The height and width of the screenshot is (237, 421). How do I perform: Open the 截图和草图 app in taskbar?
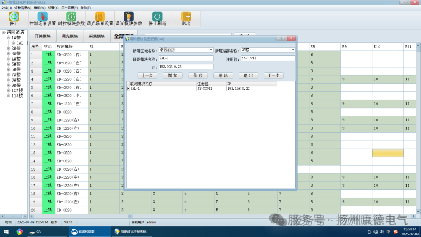(83, 232)
